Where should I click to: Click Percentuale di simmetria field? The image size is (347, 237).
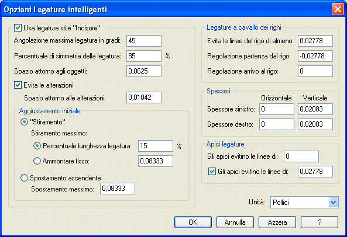pyautogui.click(x=144, y=56)
